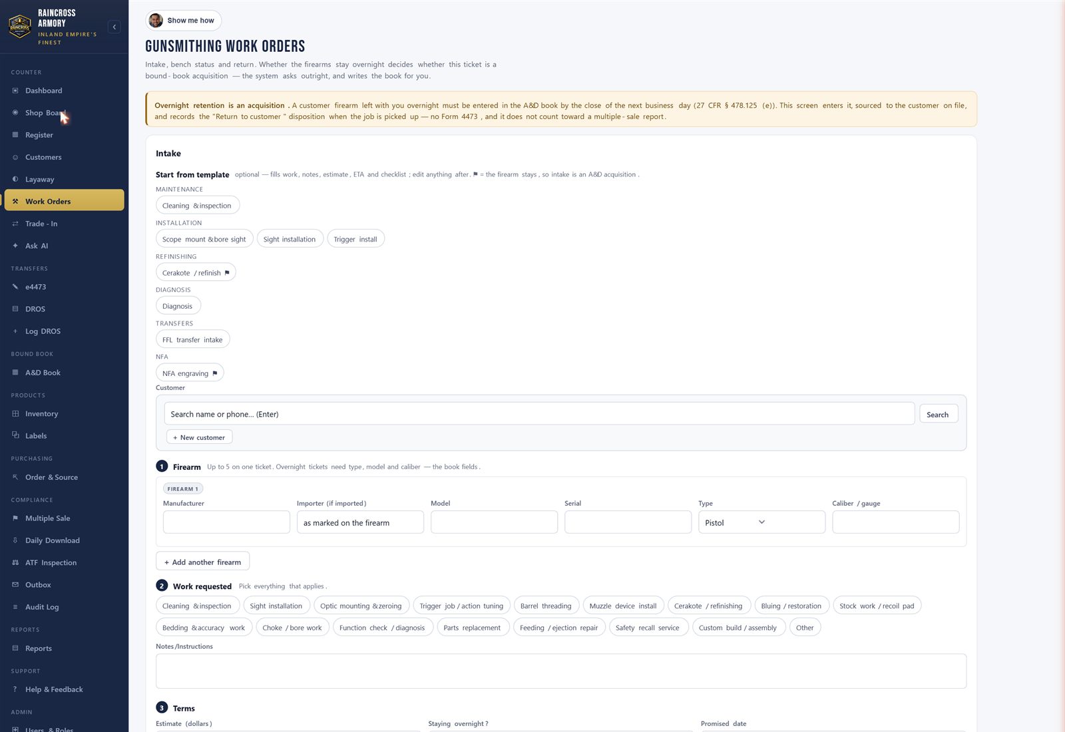Click the customer Search button
The height and width of the screenshot is (732, 1065).
(x=938, y=415)
